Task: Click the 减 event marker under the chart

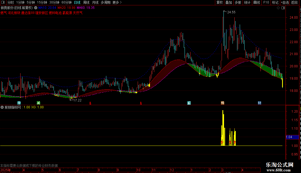Action: pos(38,103)
